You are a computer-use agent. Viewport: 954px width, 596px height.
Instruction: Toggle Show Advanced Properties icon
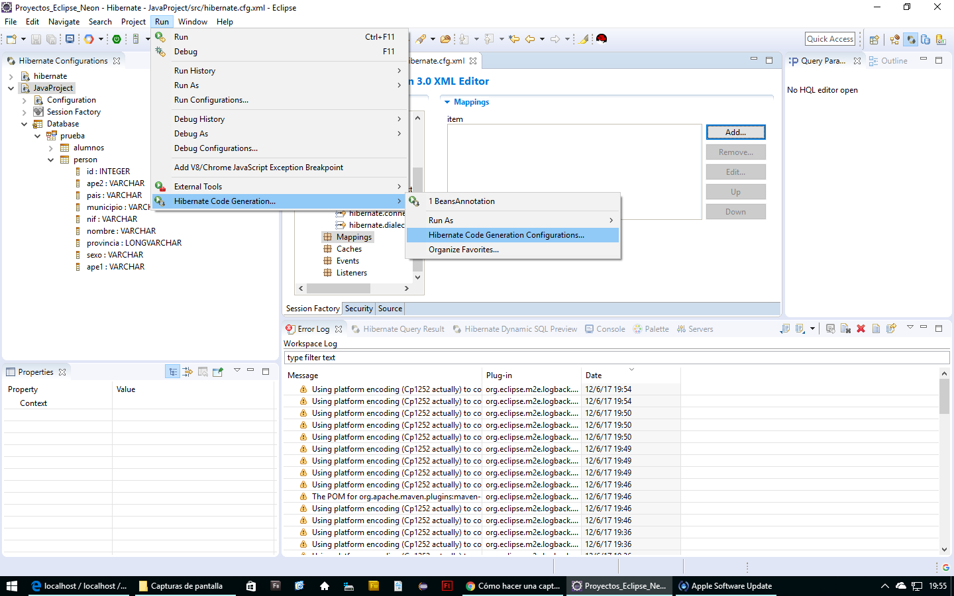187,372
